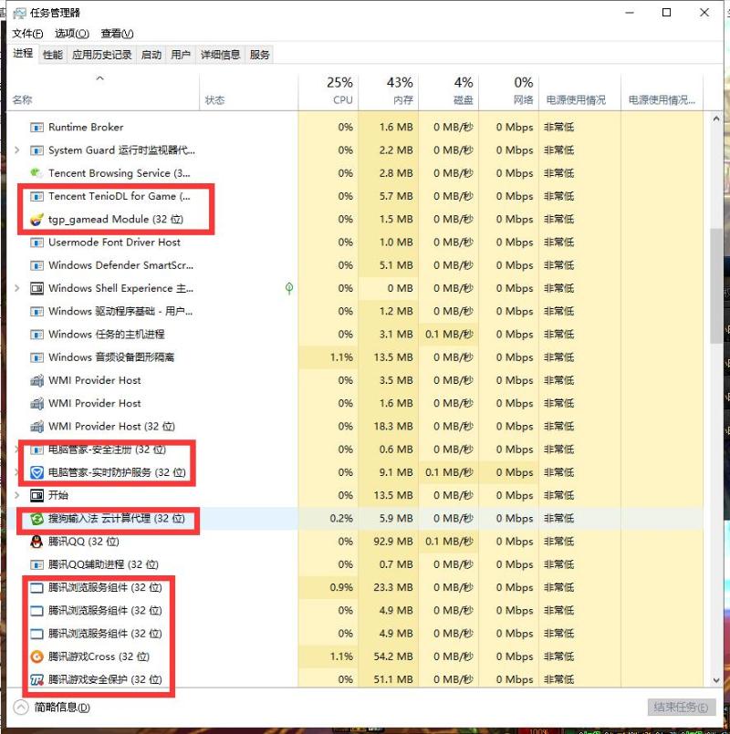This screenshot has width=730, height=734.
Task: Click the Windows Shell Experience icon
Action: 36,288
